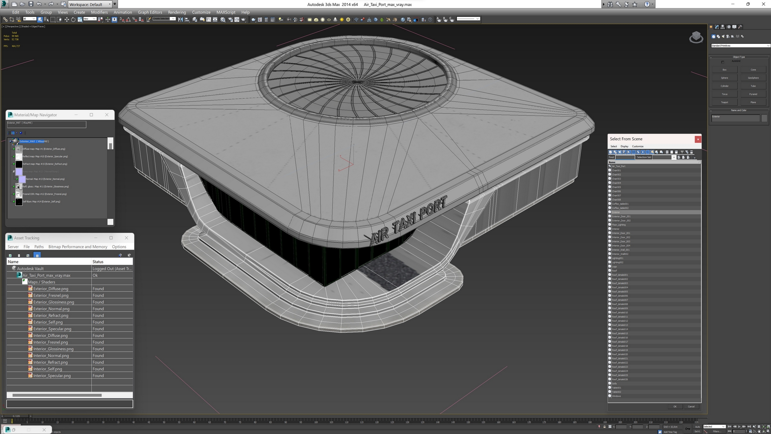Click the Select and Rotate tool

click(x=73, y=19)
